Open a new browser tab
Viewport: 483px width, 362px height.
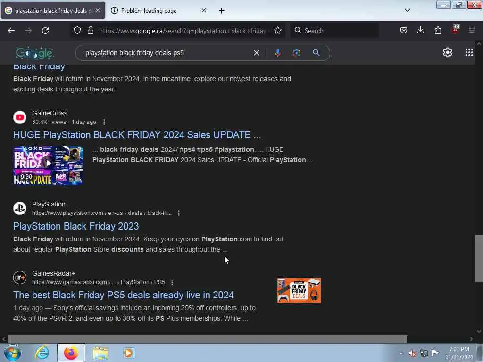coord(222,11)
